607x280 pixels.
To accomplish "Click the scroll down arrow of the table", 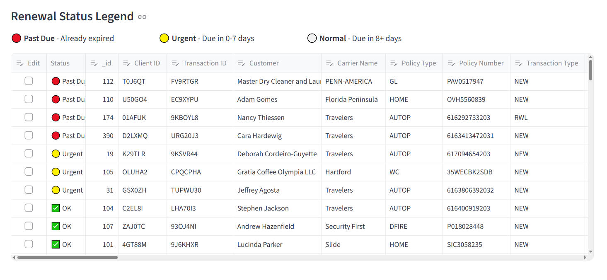I will click(x=590, y=251).
